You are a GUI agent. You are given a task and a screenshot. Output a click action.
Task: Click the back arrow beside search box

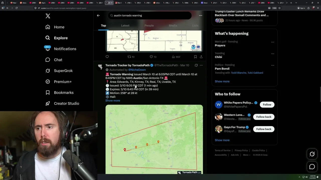coord(98,15)
